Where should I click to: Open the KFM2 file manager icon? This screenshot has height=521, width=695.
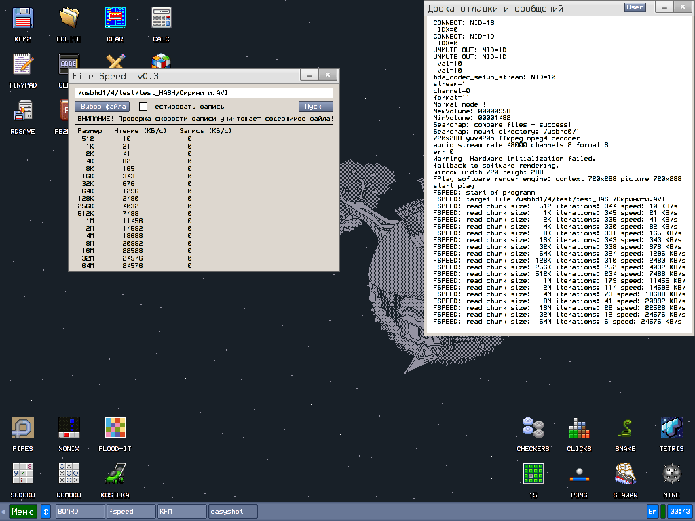pyautogui.click(x=22, y=18)
